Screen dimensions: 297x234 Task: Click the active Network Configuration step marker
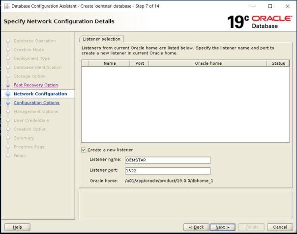(8, 94)
